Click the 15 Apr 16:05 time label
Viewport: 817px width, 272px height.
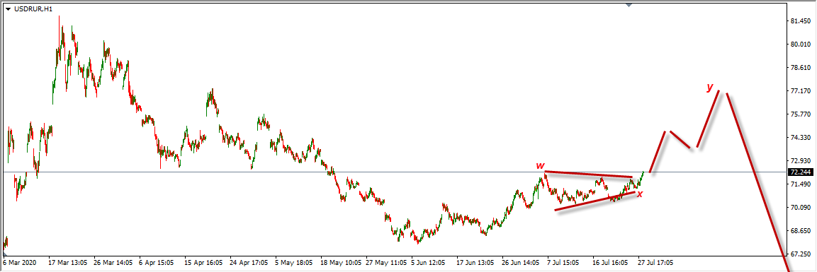(204, 264)
